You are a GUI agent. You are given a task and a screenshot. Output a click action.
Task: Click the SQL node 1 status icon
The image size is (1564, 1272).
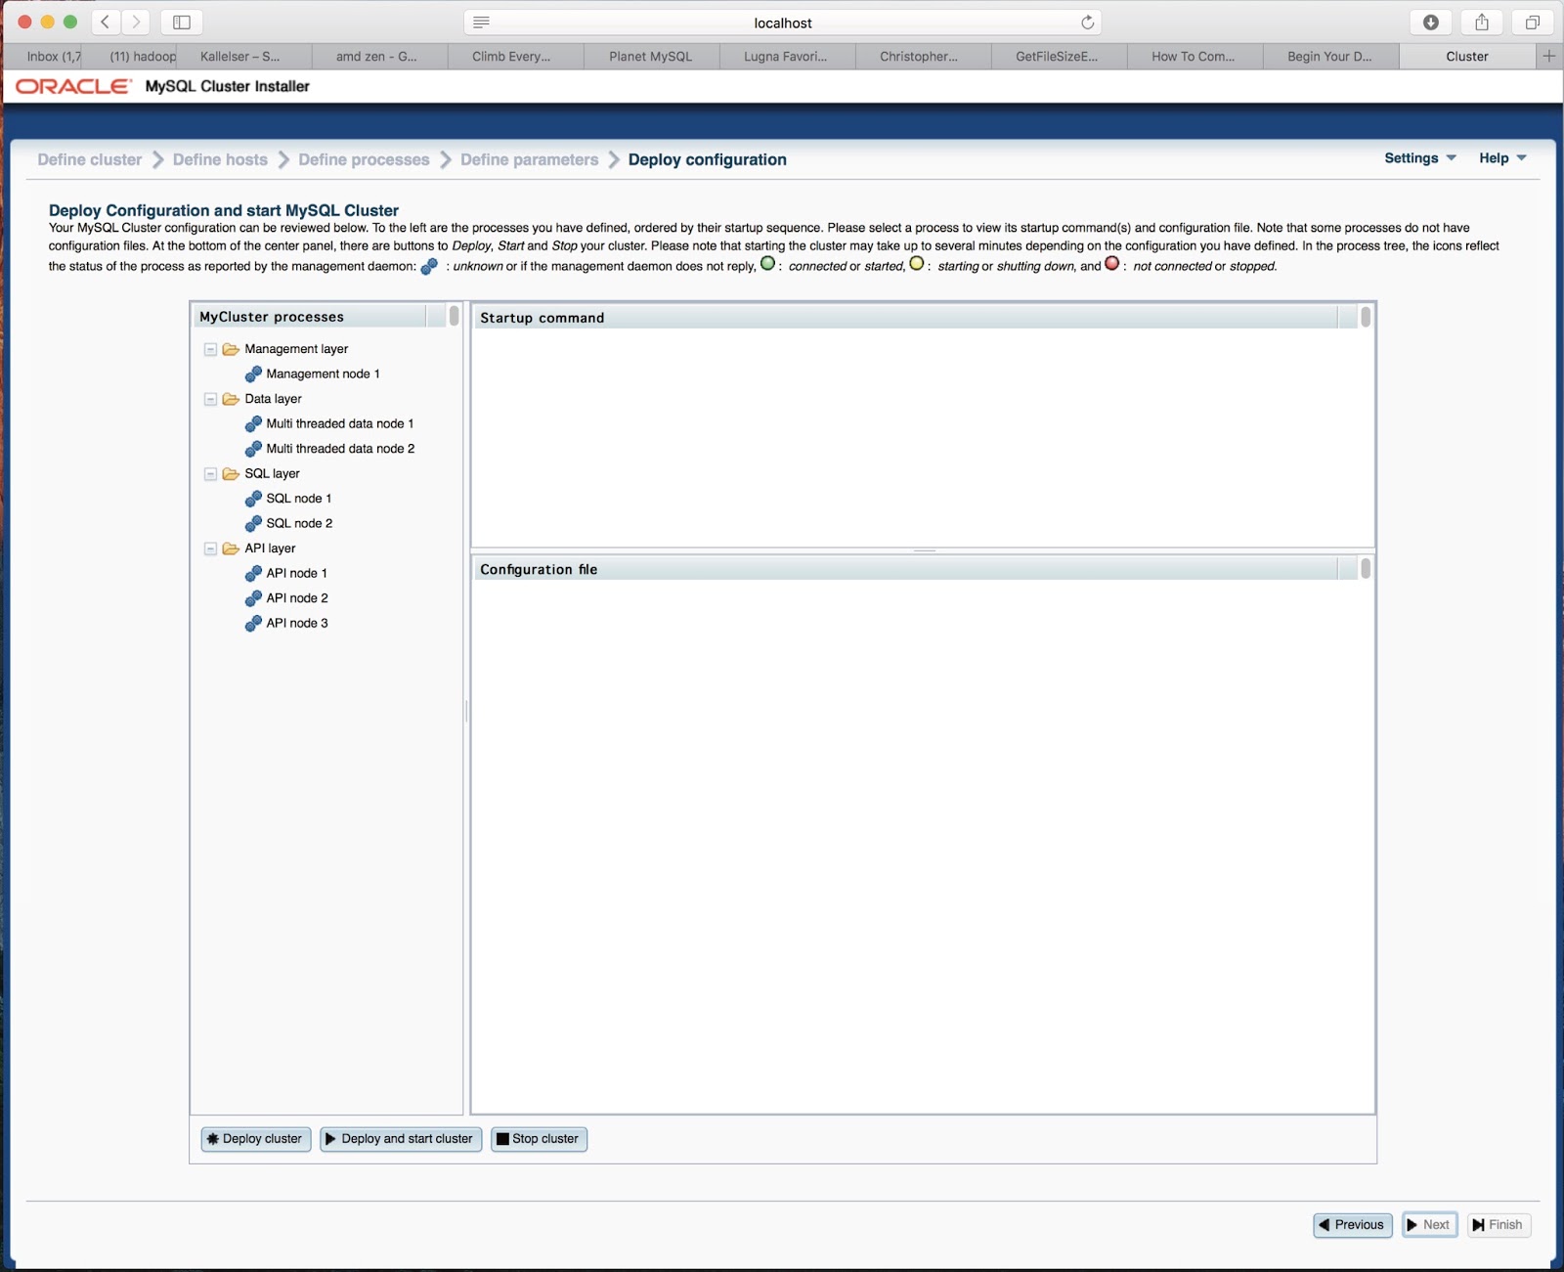[253, 499]
